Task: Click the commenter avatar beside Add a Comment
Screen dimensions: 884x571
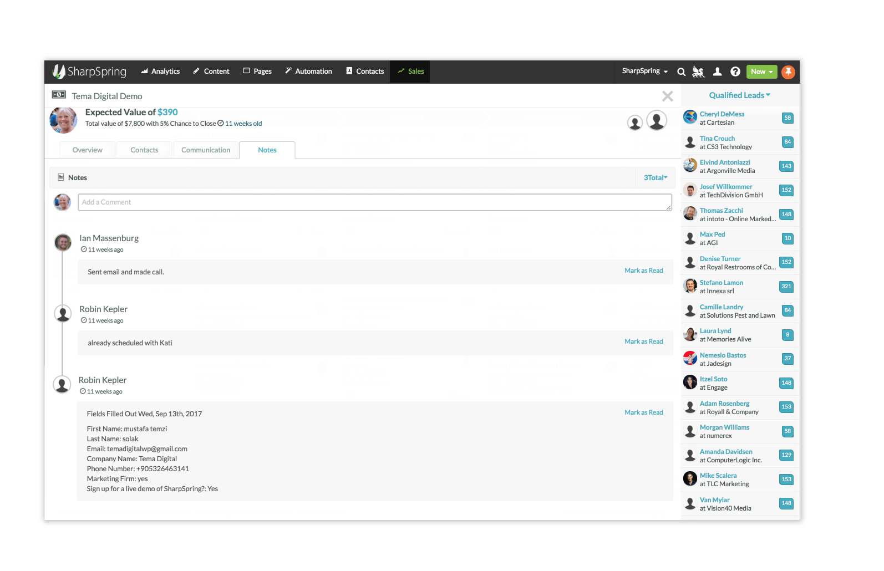Action: (x=62, y=202)
